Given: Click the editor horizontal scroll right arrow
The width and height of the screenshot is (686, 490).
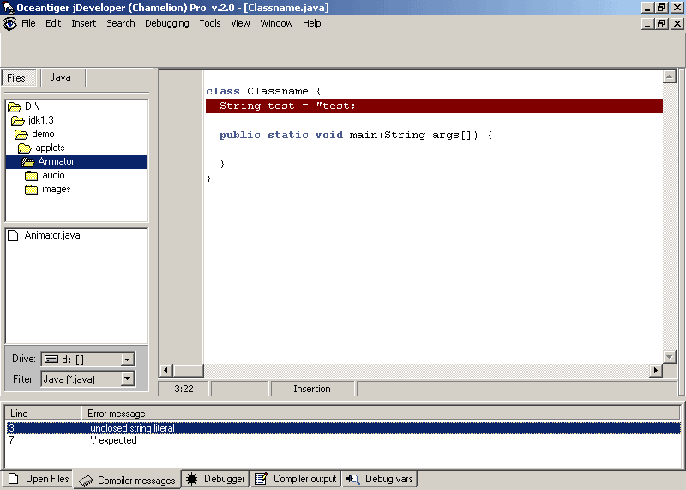Looking at the screenshot, I should pos(655,371).
